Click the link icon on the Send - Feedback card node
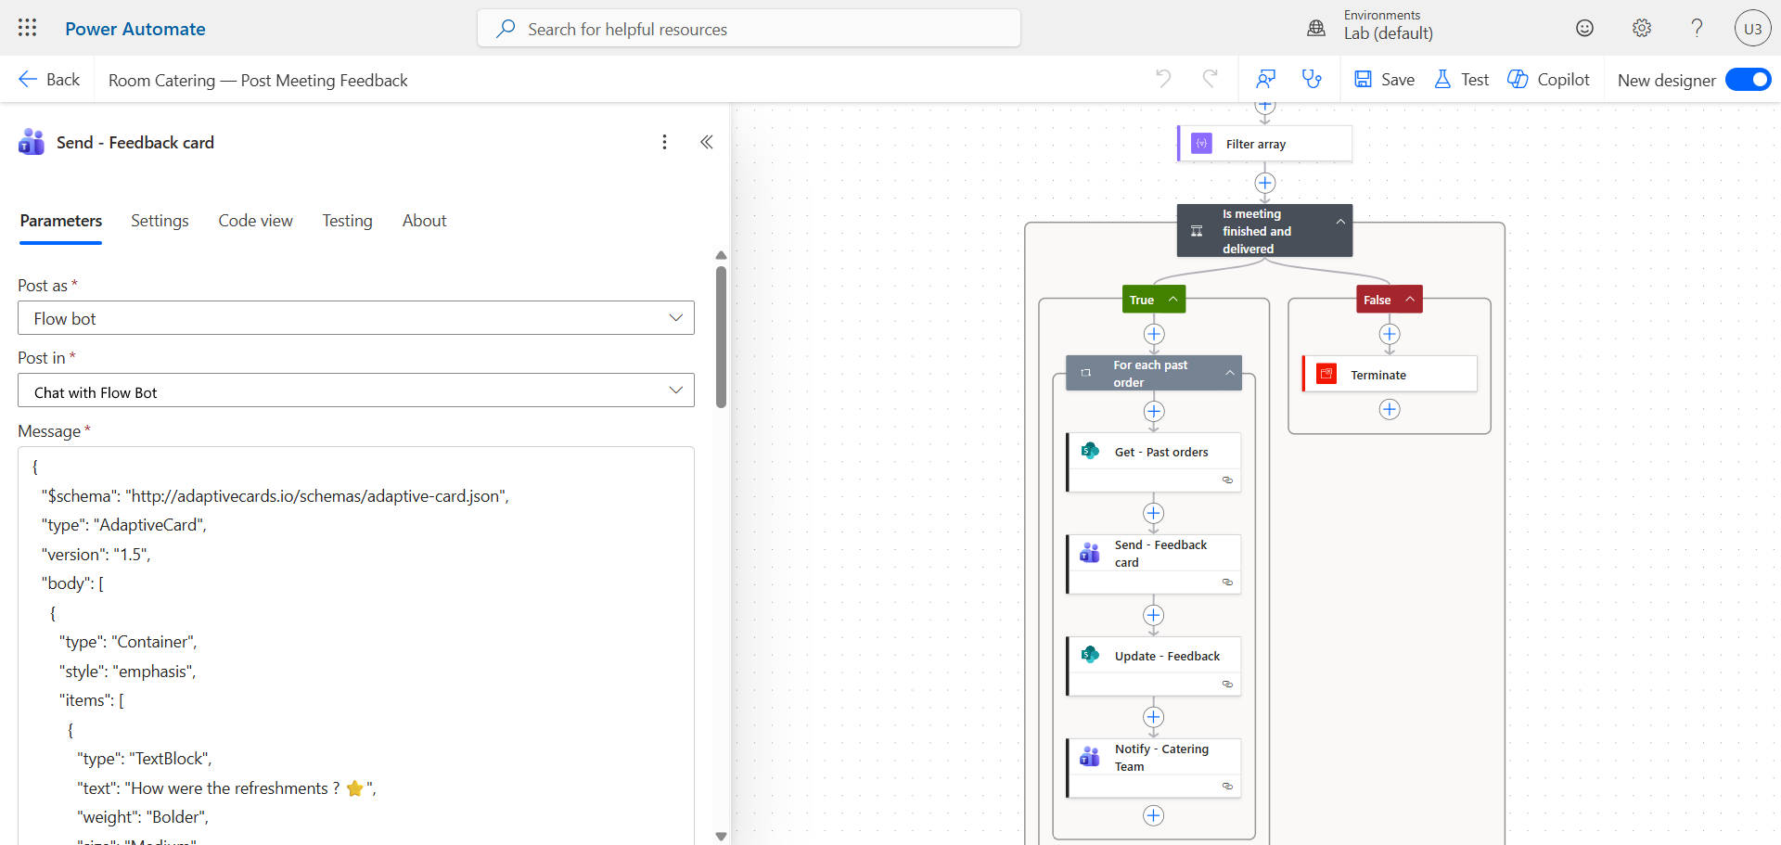The width and height of the screenshot is (1781, 845). click(1227, 582)
